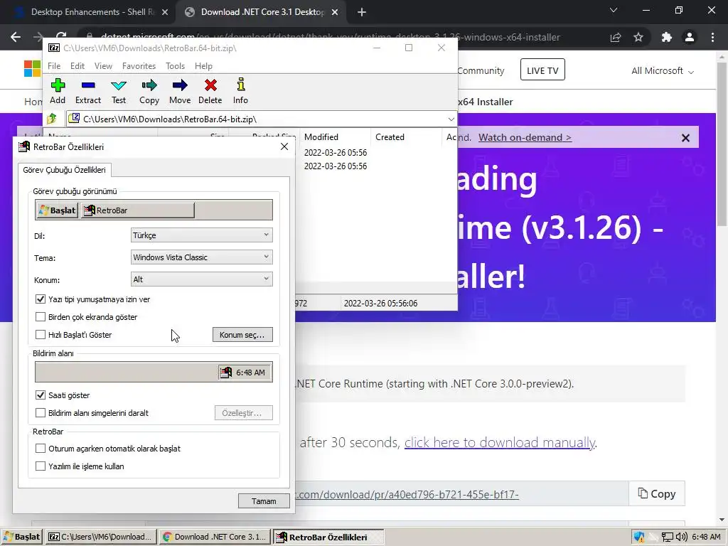Check Yazılım ile işleme kullan
This screenshot has height=546, width=728.
click(41, 466)
